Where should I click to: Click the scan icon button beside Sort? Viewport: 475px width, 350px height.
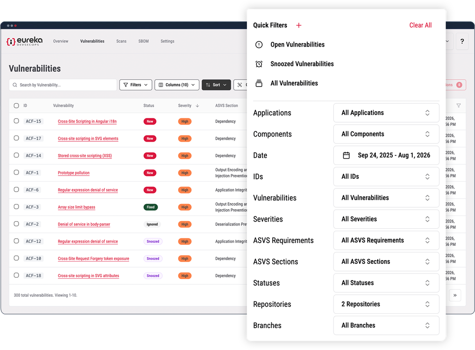pyautogui.click(x=239, y=85)
